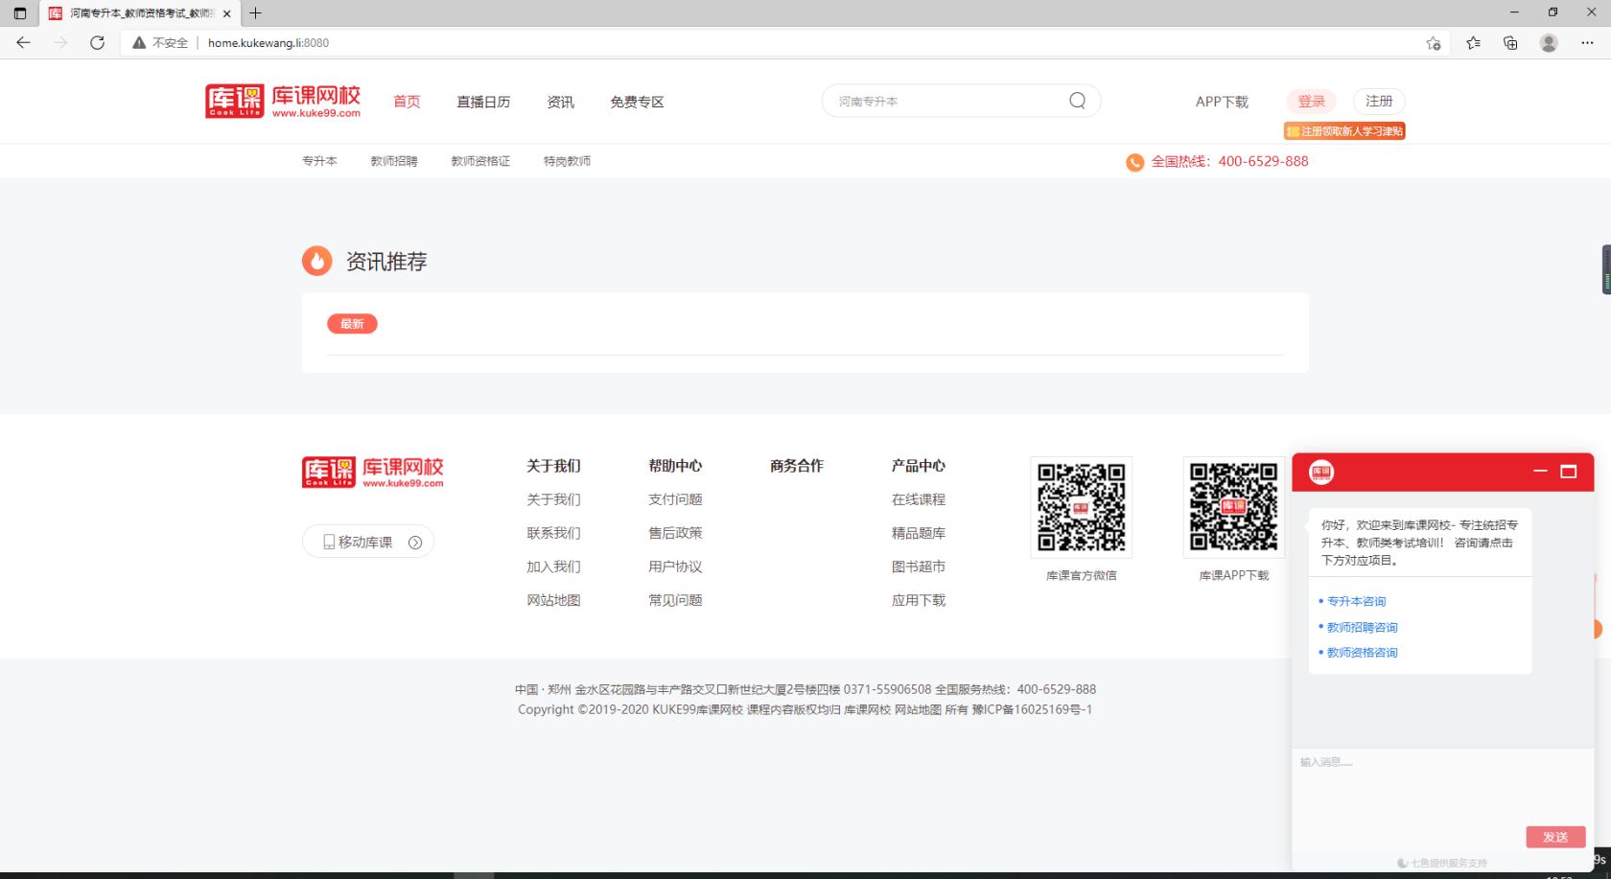Open footer link 支付问题
Screen dimensions: 1611x879
(x=675, y=499)
